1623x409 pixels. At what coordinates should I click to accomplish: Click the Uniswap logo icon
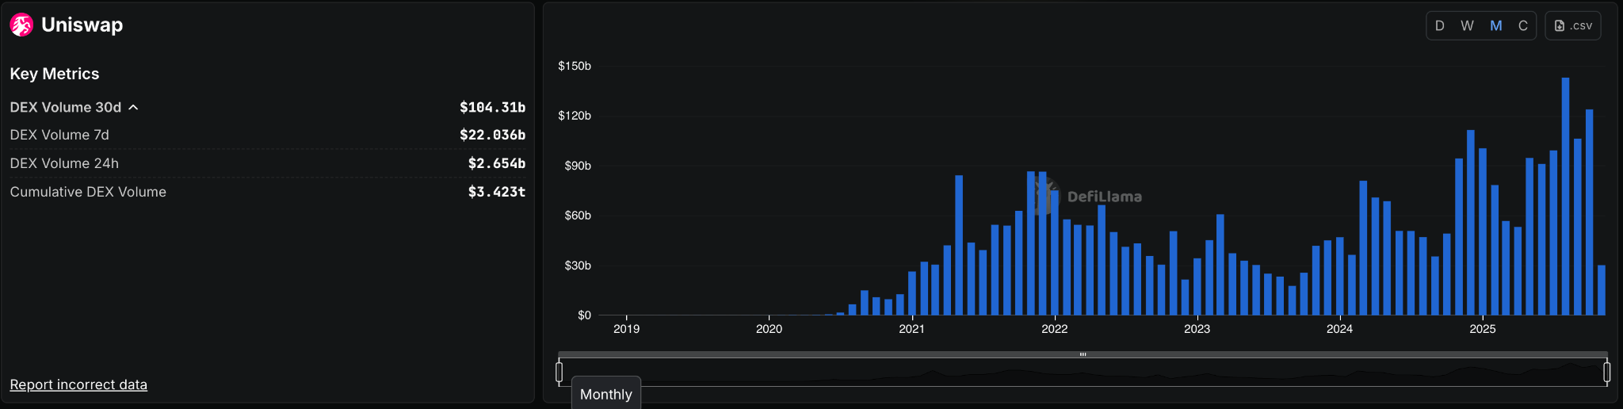[x=21, y=25]
